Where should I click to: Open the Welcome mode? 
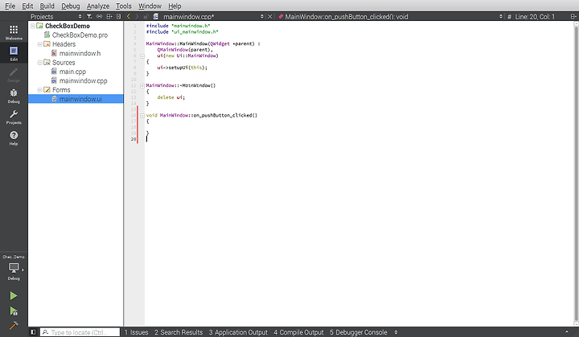[x=14, y=32]
